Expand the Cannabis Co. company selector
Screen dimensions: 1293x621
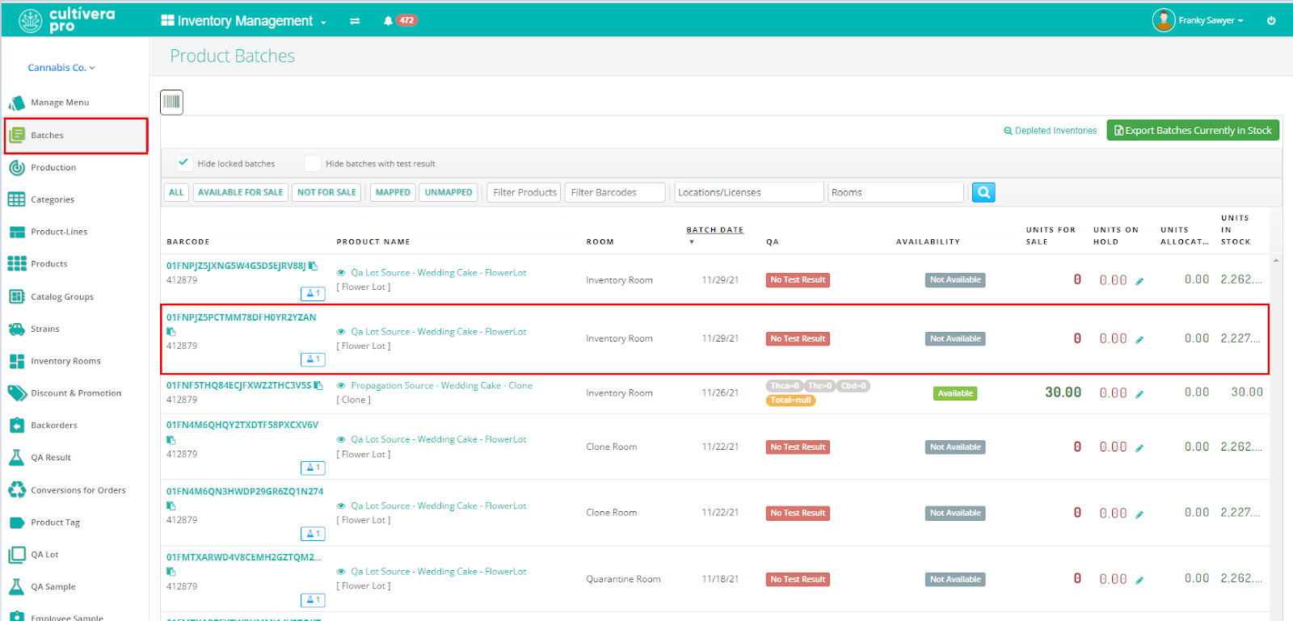pyautogui.click(x=61, y=68)
